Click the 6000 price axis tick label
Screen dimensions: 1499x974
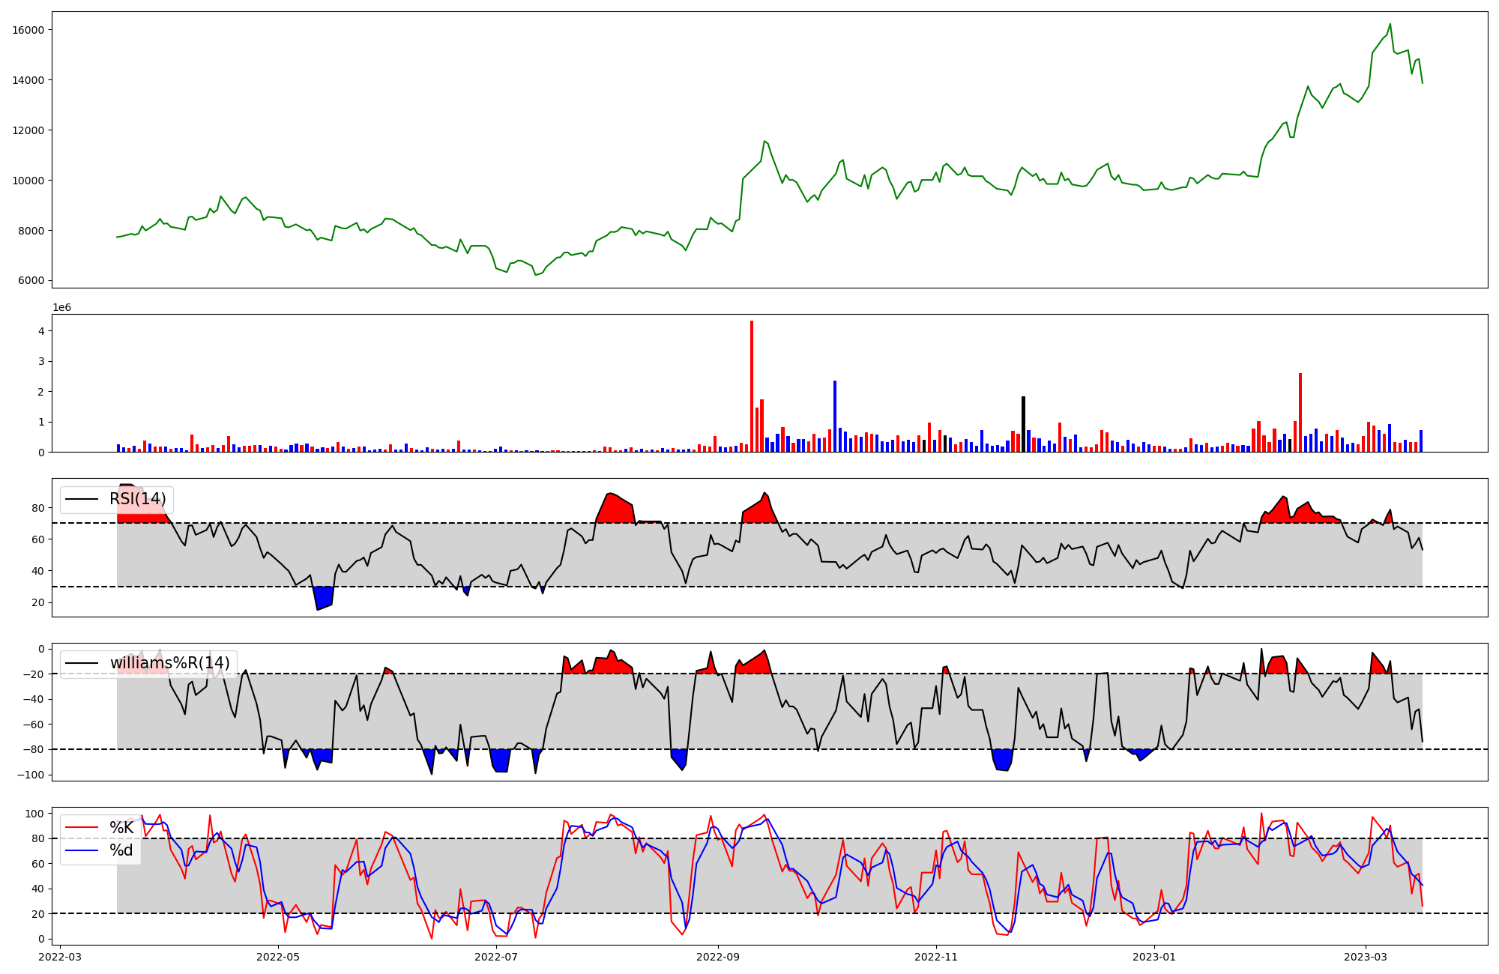click(x=31, y=281)
